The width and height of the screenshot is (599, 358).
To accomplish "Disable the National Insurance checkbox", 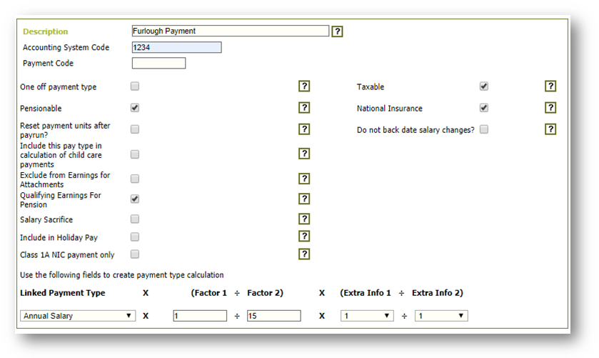I will (x=484, y=108).
